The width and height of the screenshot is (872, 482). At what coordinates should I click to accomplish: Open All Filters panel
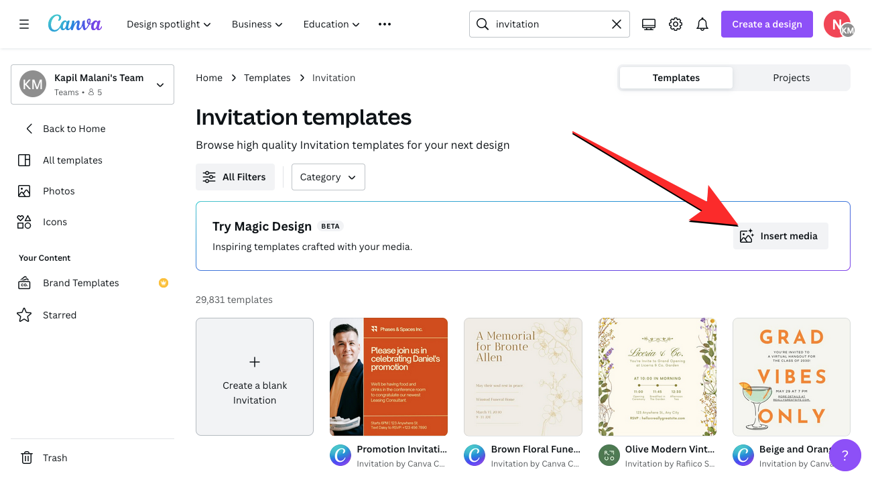tap(235, 177)
